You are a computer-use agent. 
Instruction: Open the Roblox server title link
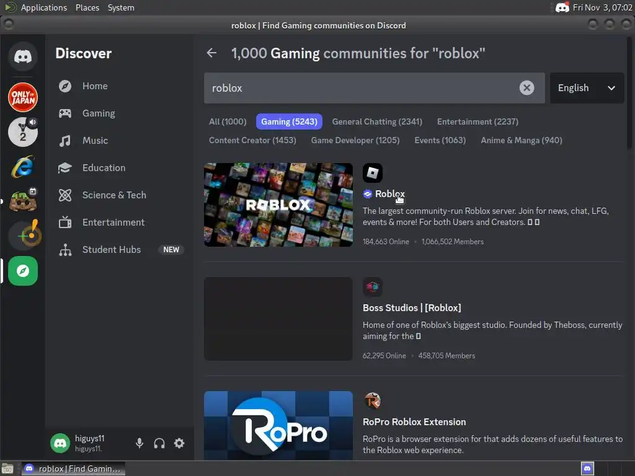point(389,194)
